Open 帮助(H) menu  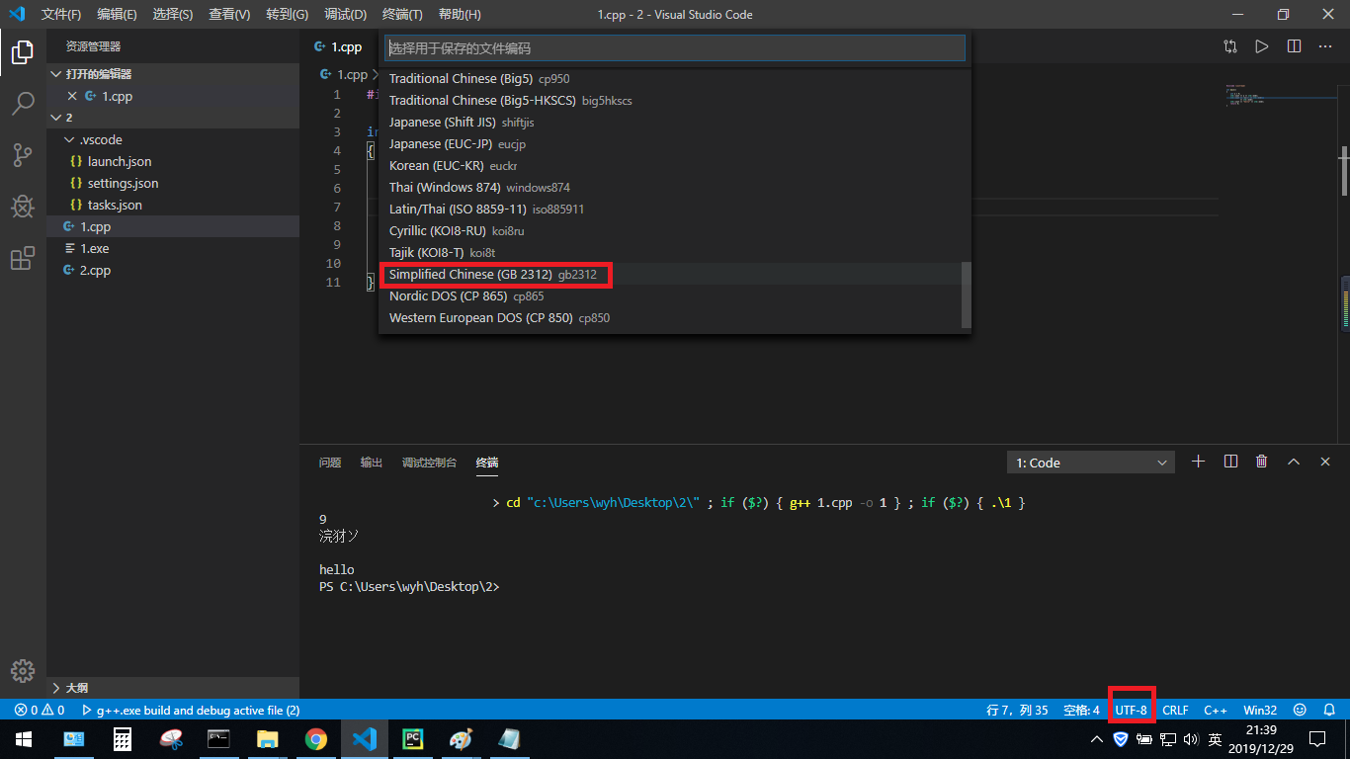coord(460,15)
